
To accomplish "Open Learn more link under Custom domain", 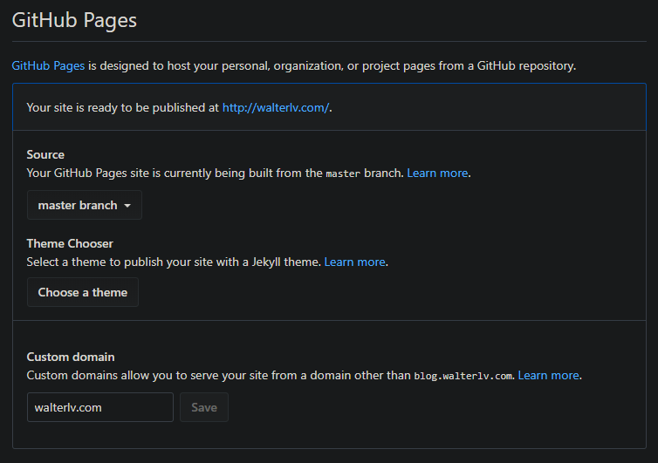I will pyautogui.click(x=548, y=375).
